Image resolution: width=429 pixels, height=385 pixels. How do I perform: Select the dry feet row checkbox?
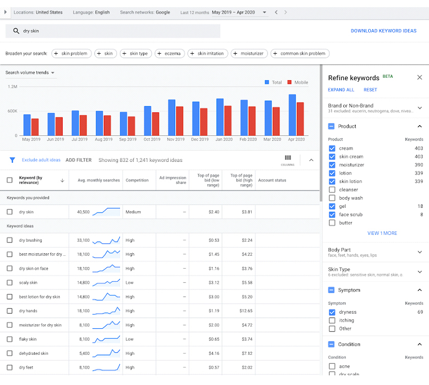(10, 367)
